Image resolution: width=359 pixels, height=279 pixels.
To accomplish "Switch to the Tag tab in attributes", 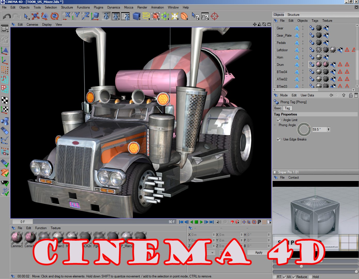I will point(287,108).
